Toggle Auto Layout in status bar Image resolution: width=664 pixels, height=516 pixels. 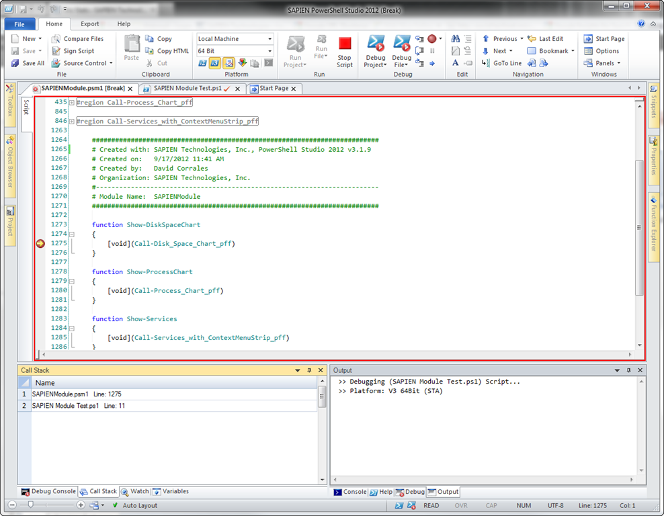click(136, 505)
